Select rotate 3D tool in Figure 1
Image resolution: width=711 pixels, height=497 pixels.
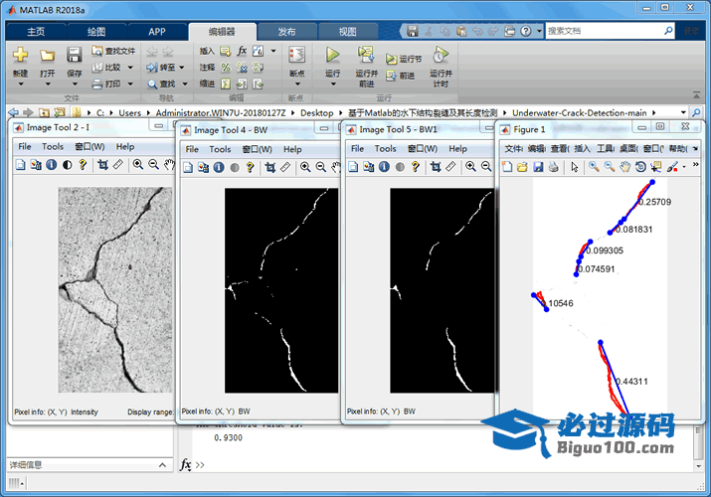click(640, 167)
